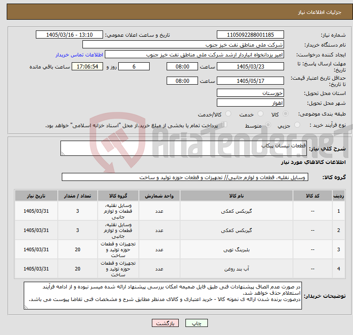Open the اطلاعات تماس خریدار link
Image resolution: width=353 pixels, height=335 pixels.
pyautogui.click(x=79, y=55)
